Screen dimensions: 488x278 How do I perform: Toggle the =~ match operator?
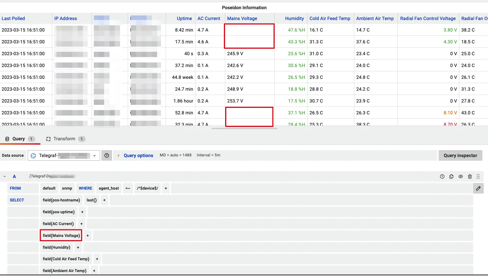(x=128, y=188)
